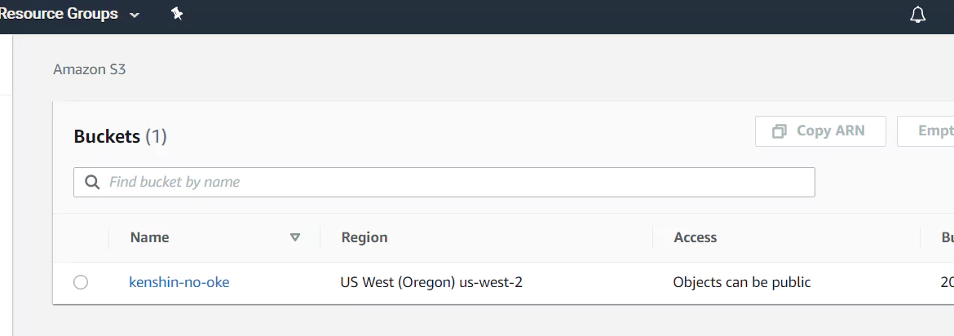Screen dimensions: 954x336
Task: Click the notifications bell icon
Action: click(917, 15)
